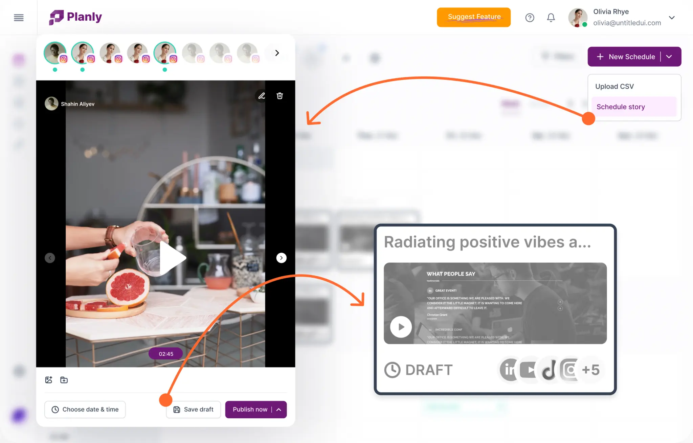Click the carousel next arrow on post
The width and height of the screenshot is (693, 443).
point(281,258)
